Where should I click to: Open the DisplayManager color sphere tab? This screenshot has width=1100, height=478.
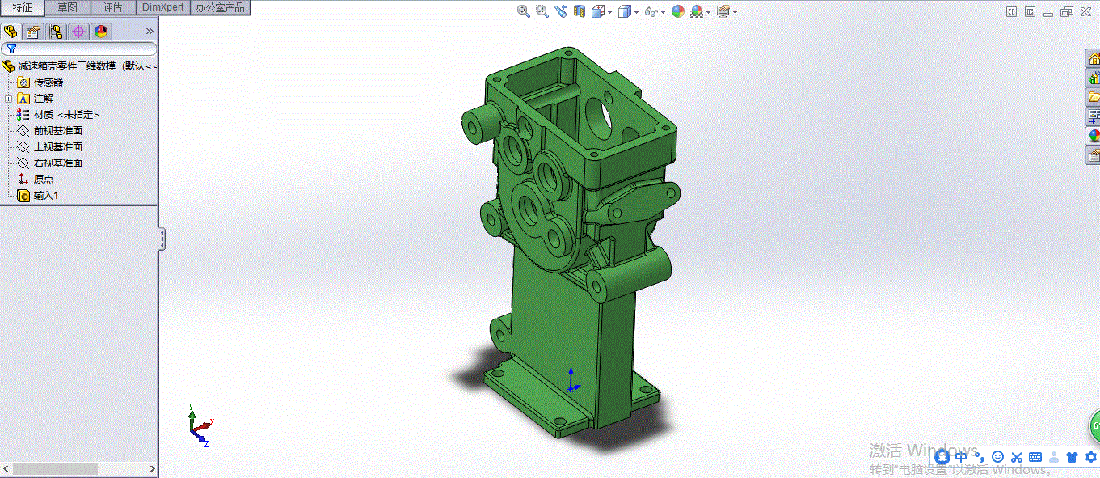coord(101,32)
